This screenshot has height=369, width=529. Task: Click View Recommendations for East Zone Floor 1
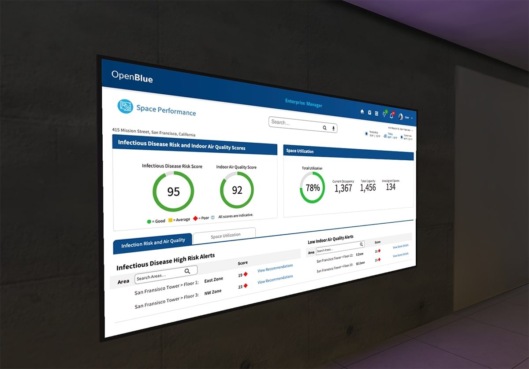(x=276, y=269)
